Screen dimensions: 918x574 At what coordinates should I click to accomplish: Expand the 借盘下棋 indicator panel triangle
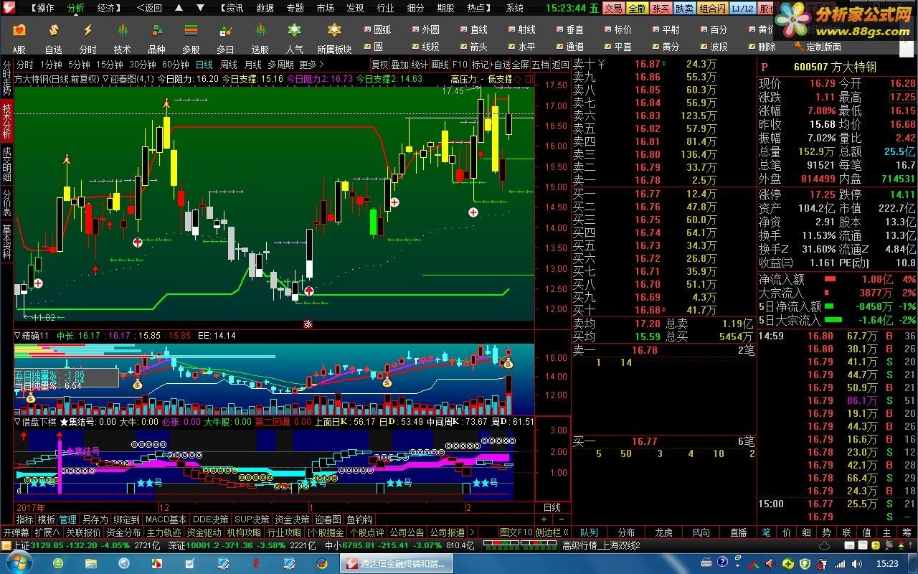[18, 421]
